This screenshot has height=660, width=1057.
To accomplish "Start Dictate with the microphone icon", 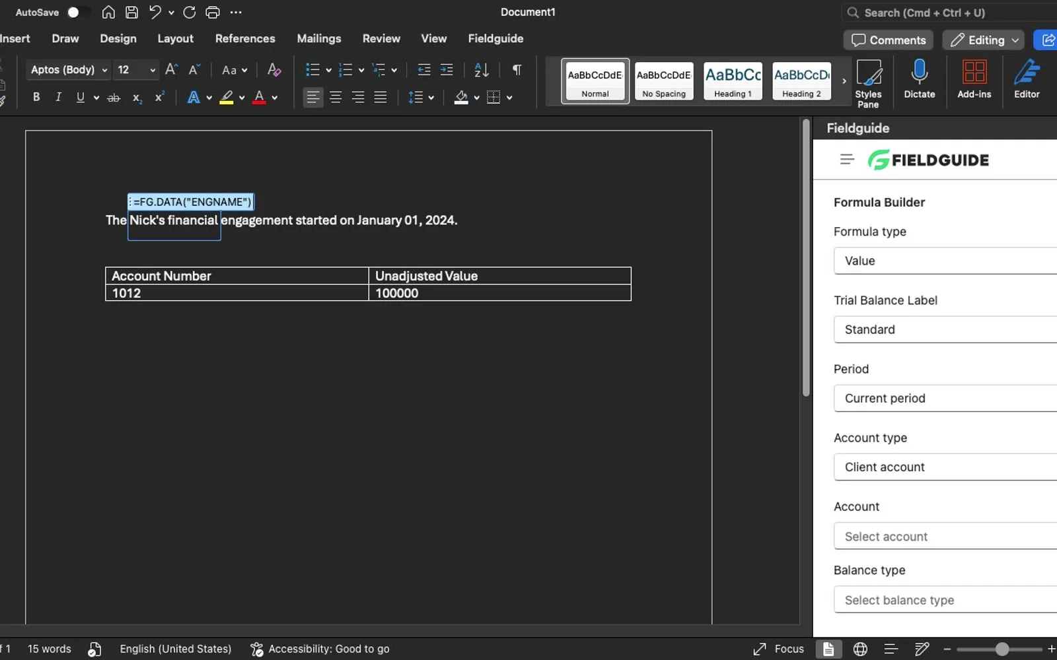I will tap(920, 79).
